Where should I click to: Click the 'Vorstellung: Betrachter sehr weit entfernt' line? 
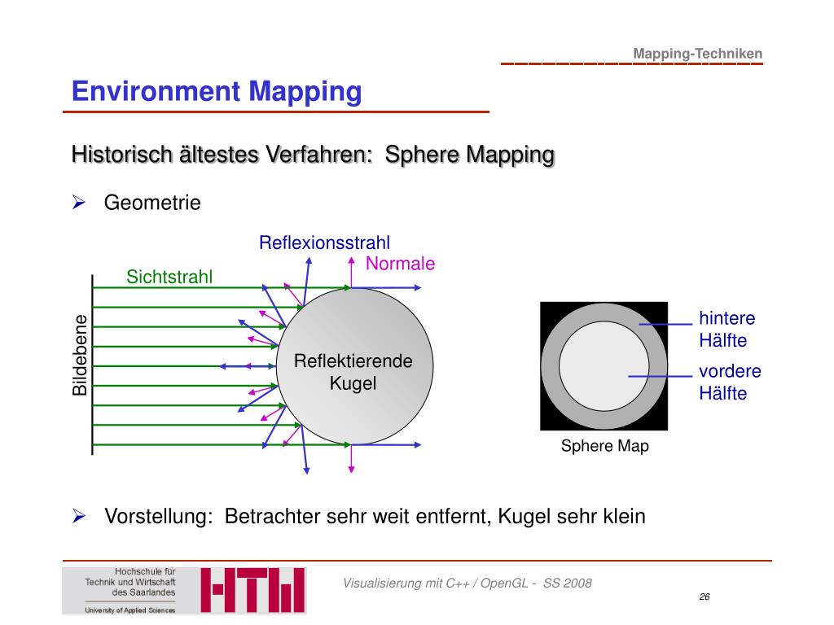(x=375, y=516)
